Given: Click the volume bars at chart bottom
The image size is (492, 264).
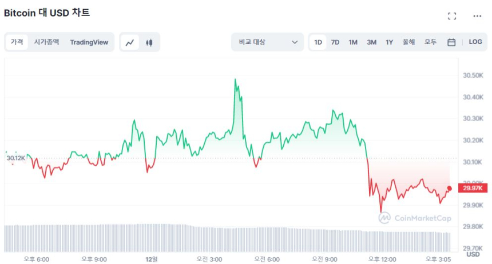Looking at the screenshot, I should [x=229, y=237].
